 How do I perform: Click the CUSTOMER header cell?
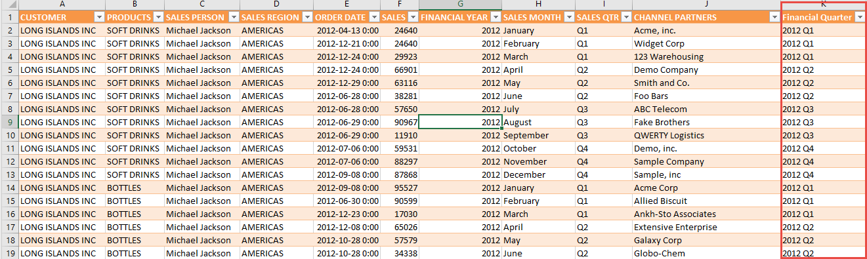[62, 17]
